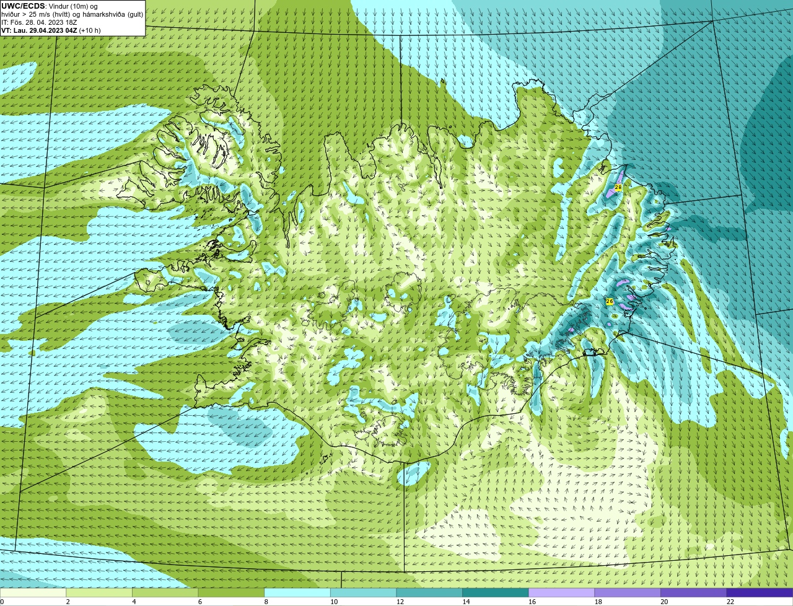Pick the lavender swatch between 16 and 18
Viewport: 793px width, 606px height.
tap(562, 592)
